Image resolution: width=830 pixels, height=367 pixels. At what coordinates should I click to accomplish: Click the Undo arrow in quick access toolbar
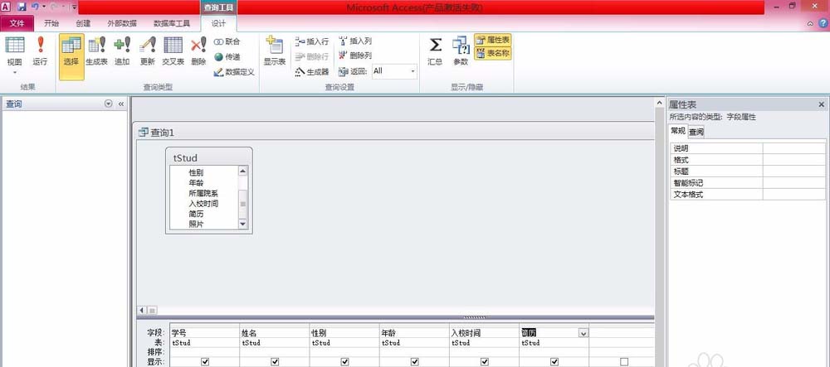pos(34,7)
